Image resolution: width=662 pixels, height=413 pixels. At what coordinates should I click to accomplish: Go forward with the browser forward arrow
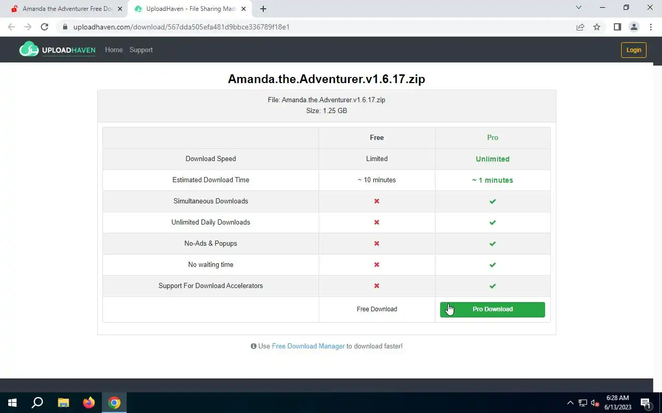click(28, 27)
